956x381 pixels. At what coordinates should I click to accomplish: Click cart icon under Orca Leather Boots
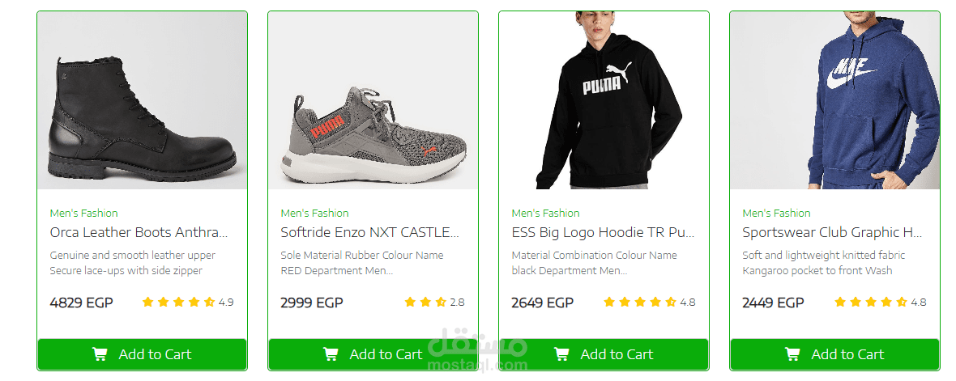(100, 354)
